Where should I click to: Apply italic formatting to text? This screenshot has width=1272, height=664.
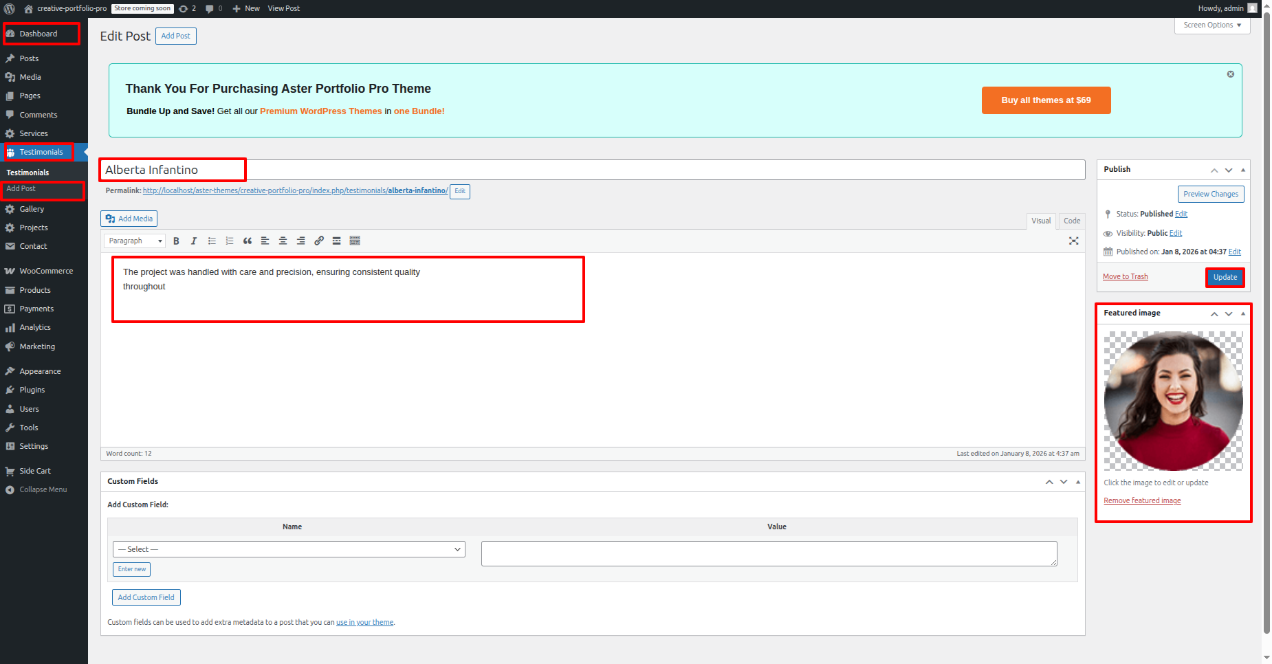[194, 241]
